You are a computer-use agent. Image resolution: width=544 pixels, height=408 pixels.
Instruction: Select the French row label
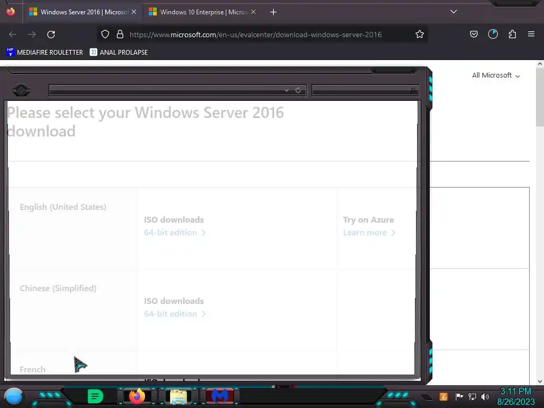click(32, 370)
